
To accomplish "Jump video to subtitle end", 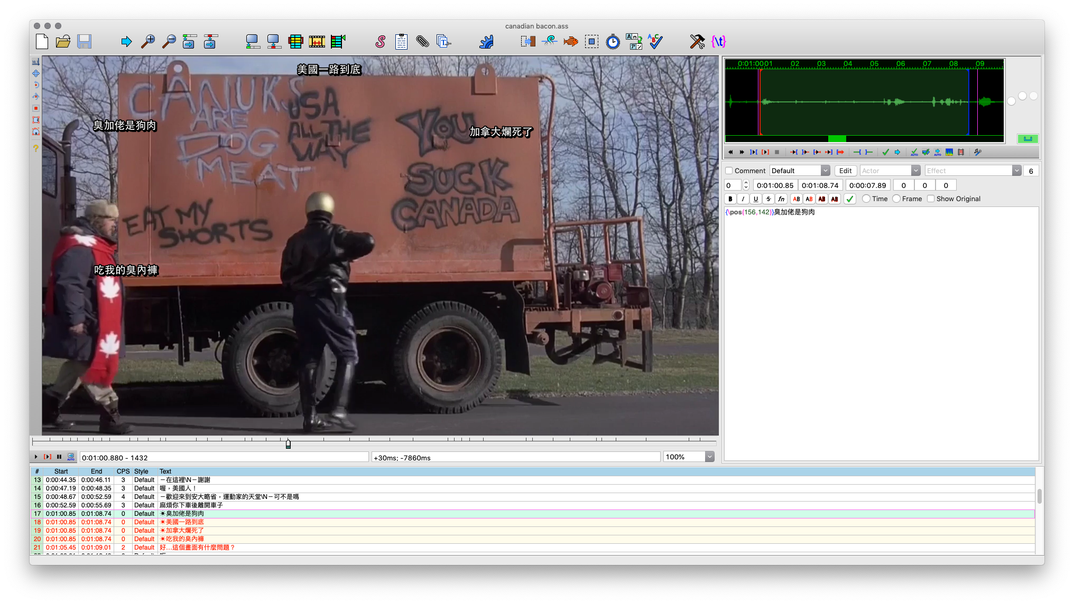I will (x=210, y=41).
